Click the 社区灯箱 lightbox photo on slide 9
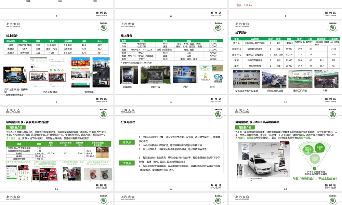The image size is (342, 205). point(155,75)
